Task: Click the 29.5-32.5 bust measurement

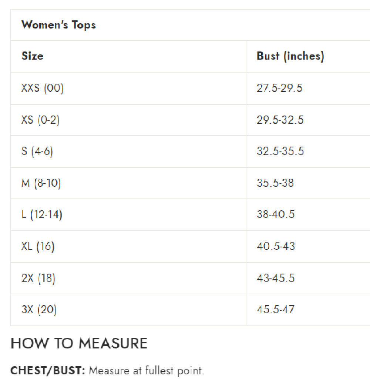Action: click(280, 120)
